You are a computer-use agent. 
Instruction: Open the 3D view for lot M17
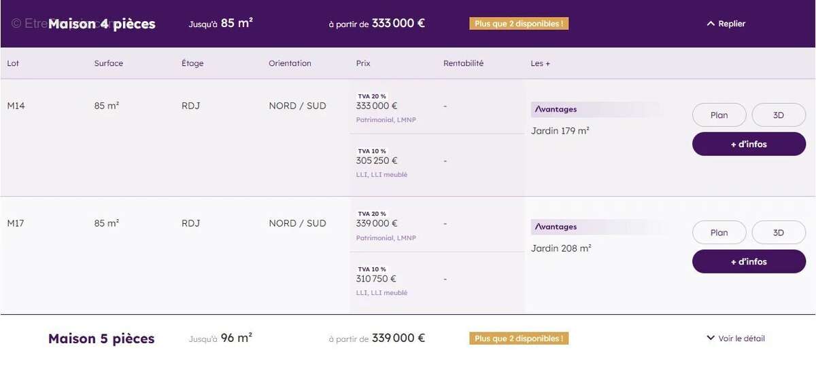pyautogui.click(x=779, y=233)
